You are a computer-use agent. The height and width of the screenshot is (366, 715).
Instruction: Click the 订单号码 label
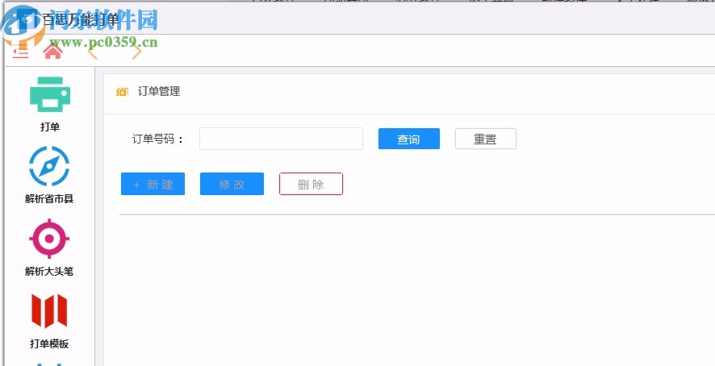pos(158,139)
